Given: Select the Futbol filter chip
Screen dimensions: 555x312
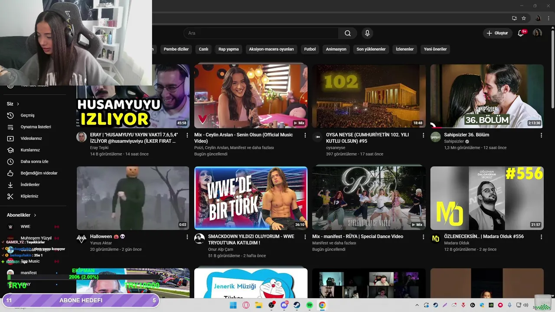Looking at the screenshot, I should pyautogui.click(x=310, y=49).
